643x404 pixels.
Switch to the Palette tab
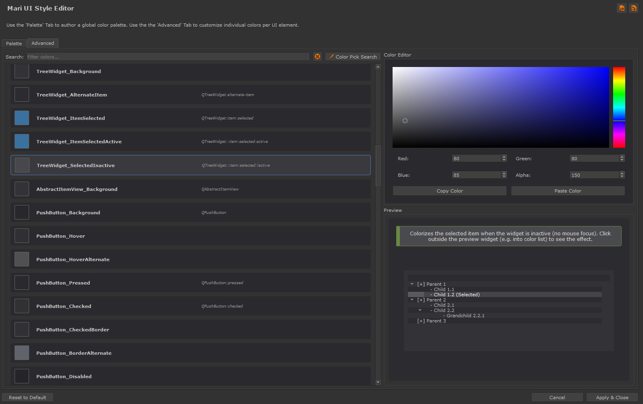point(14,44)
